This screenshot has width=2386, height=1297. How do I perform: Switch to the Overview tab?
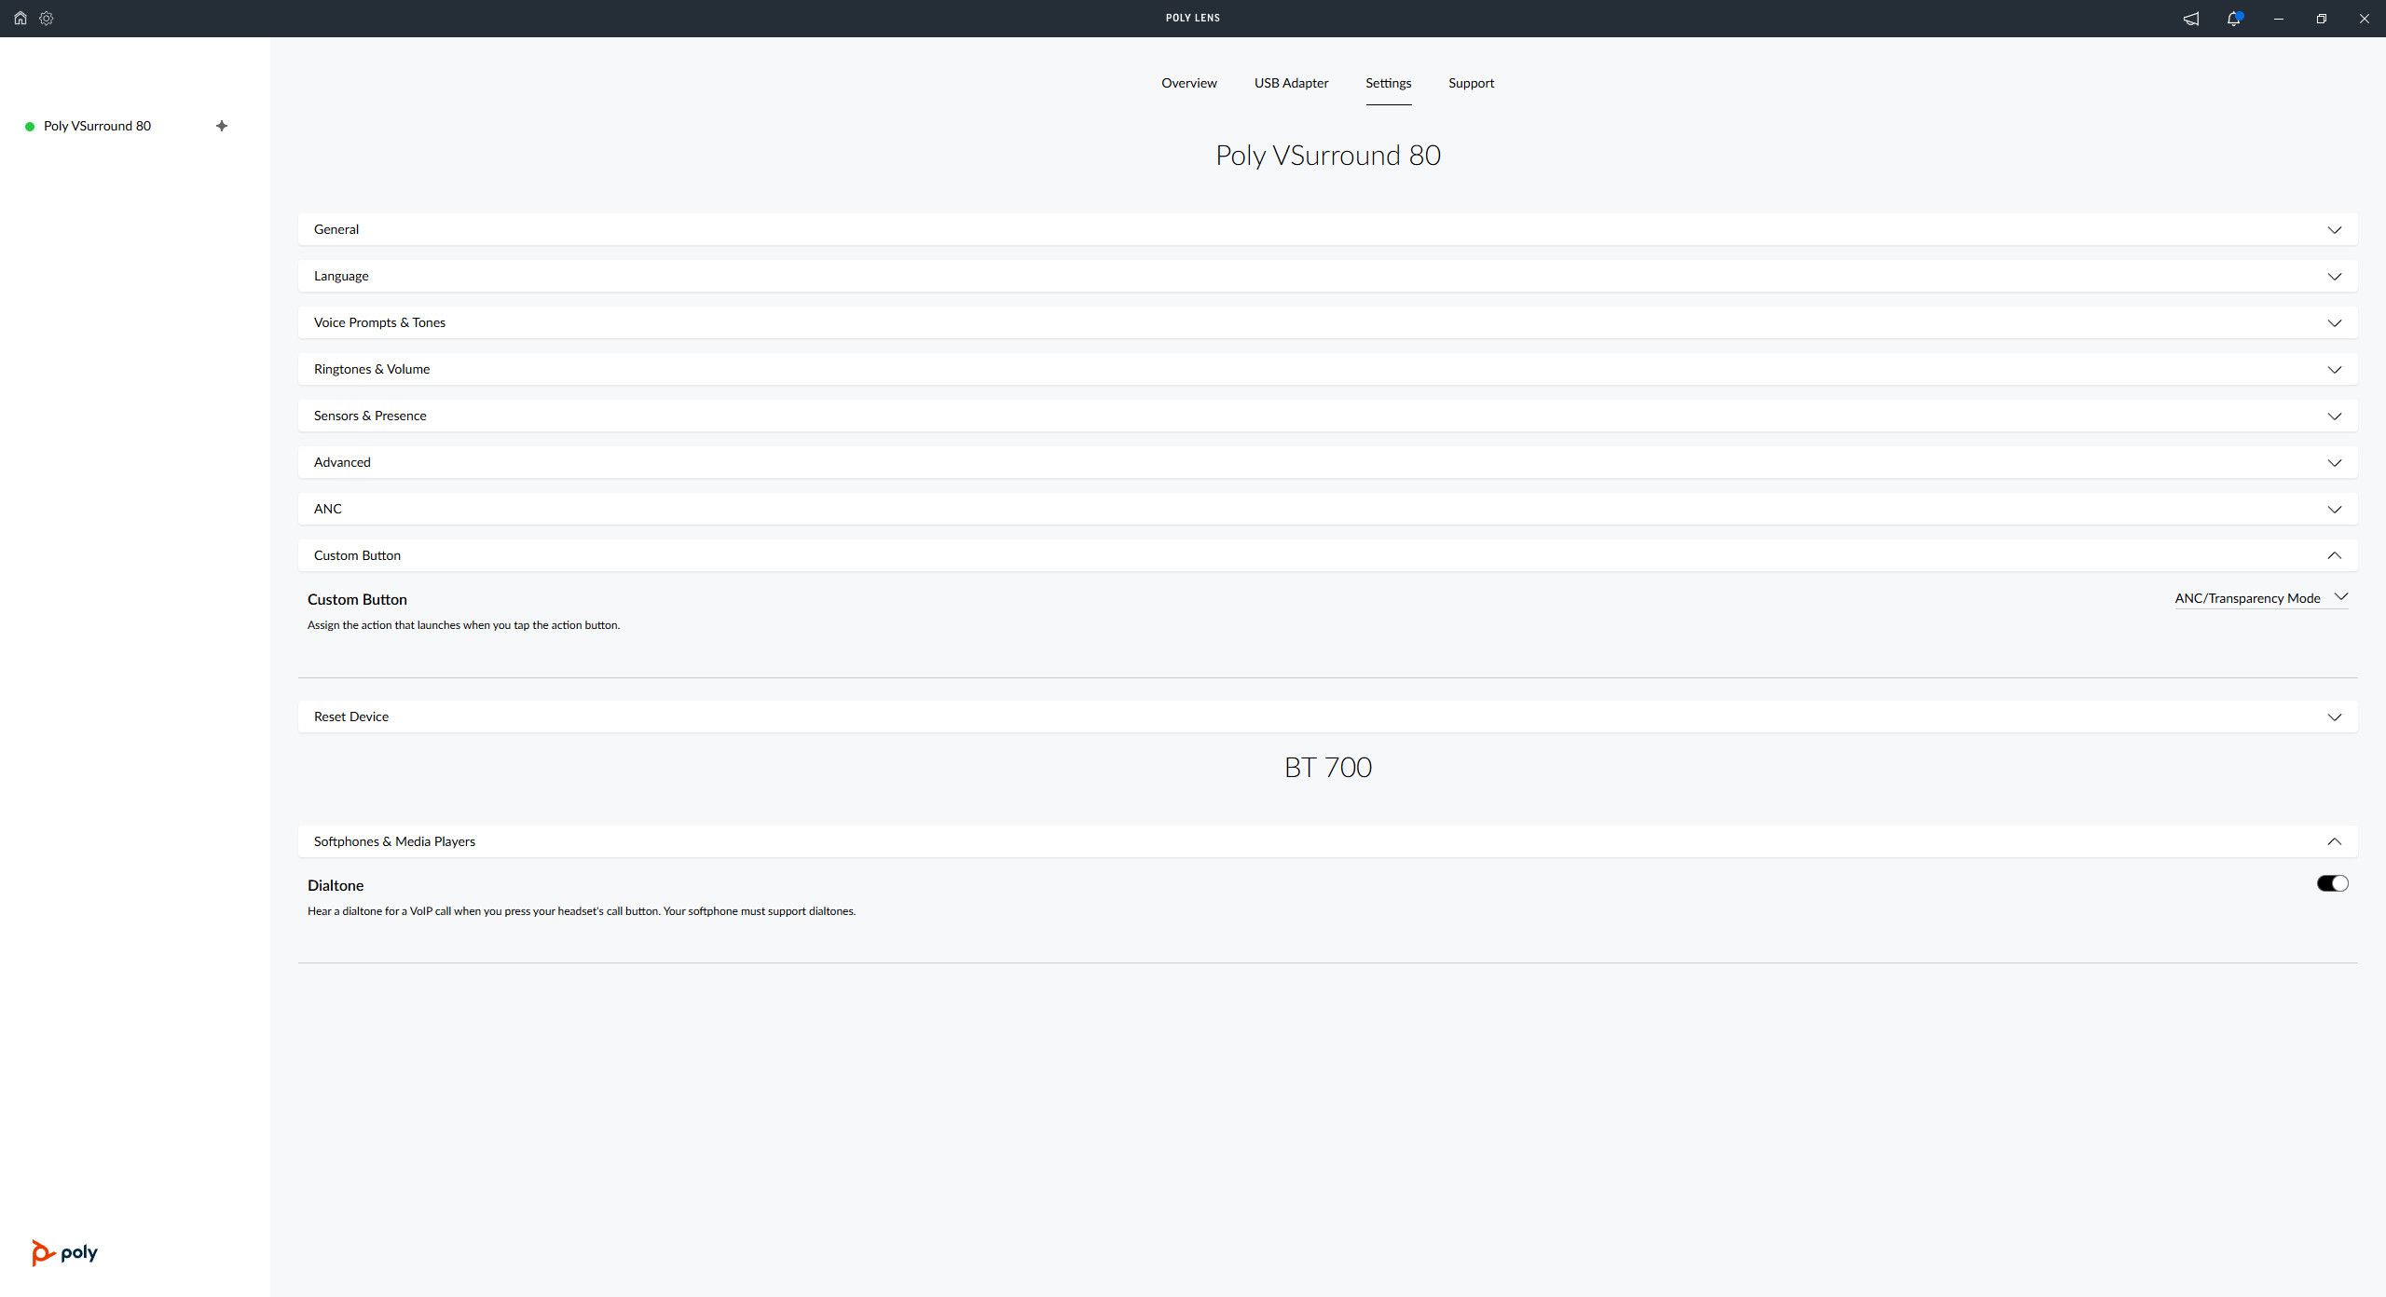tap(1188, 83)
